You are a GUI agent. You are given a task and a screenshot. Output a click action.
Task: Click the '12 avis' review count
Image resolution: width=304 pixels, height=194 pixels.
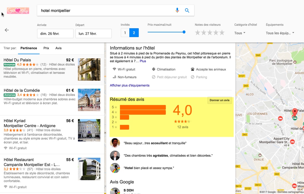pos(183,127)
